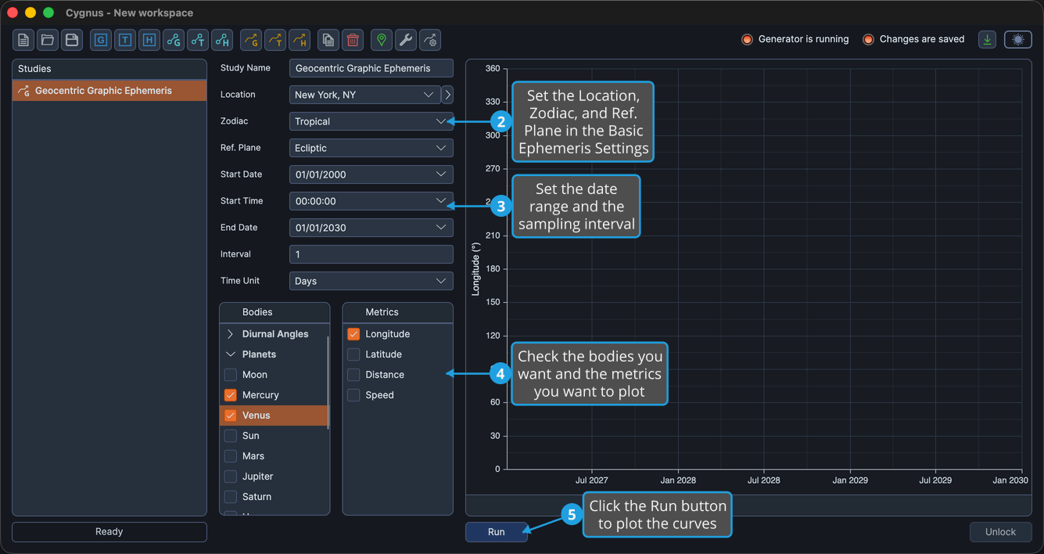
Task: Click the Ready status bar
Action: [x=109, y=532]
